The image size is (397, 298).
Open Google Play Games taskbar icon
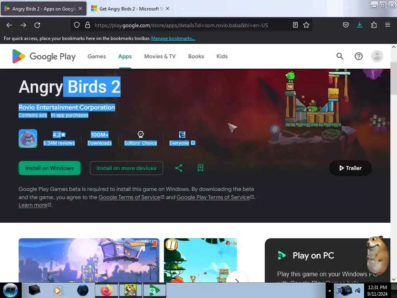154,290
